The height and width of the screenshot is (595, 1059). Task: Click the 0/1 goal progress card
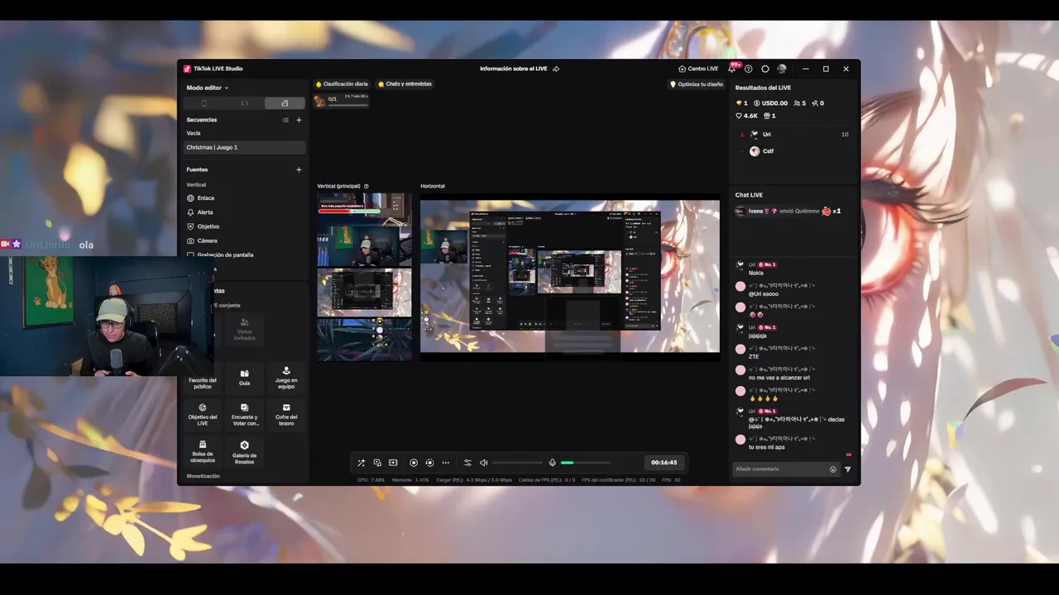pos(341,100)
